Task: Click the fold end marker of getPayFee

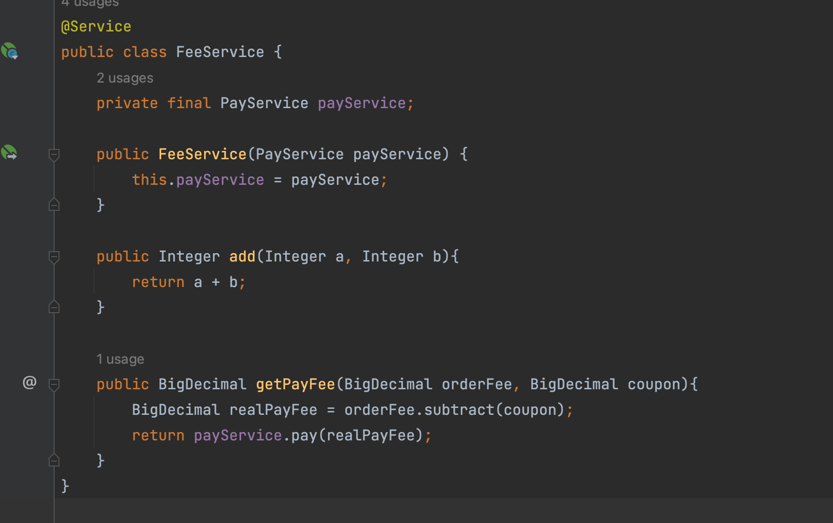Action: coord(54,460)
